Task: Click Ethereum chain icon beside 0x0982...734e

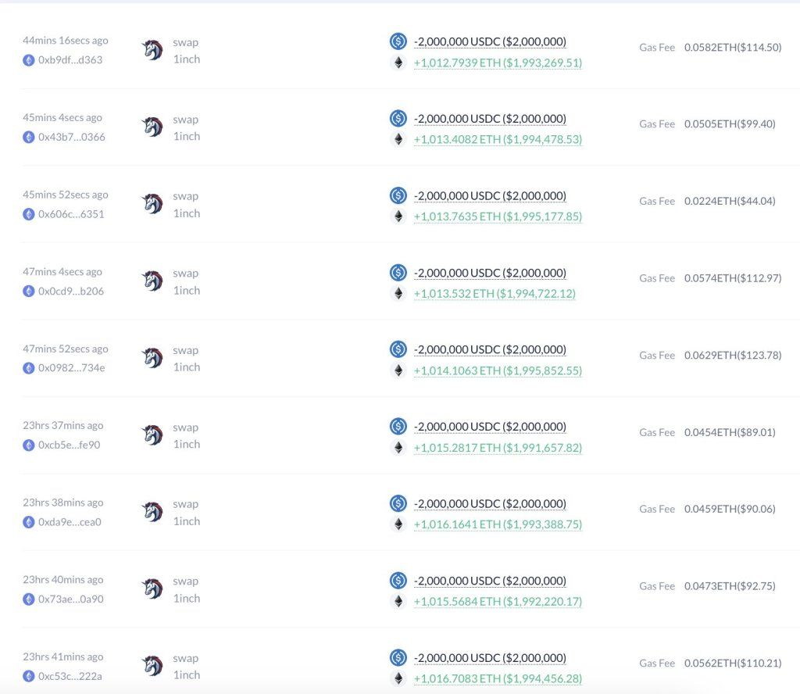Action: pos(29,368)
